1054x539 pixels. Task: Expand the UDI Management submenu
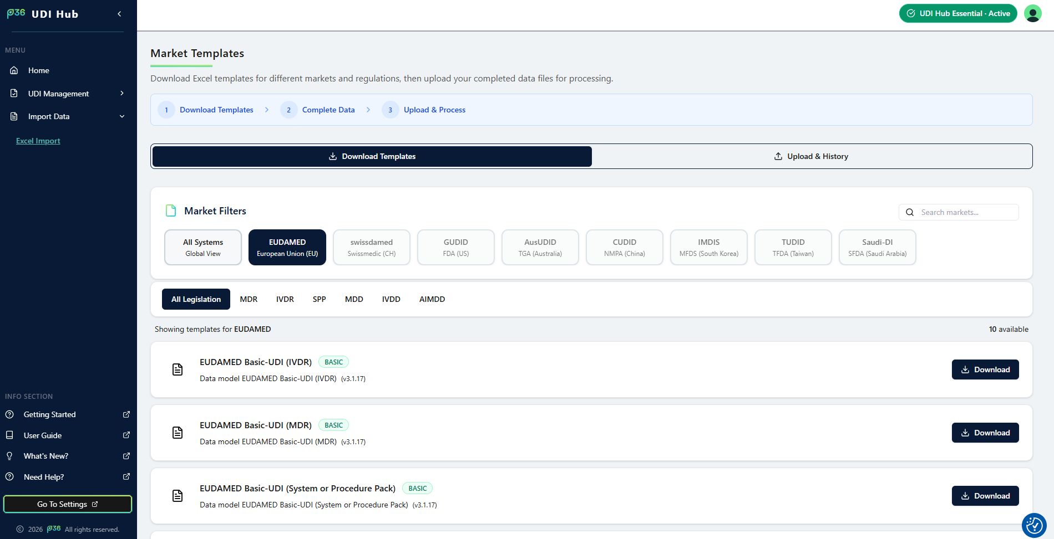(68, 94)
